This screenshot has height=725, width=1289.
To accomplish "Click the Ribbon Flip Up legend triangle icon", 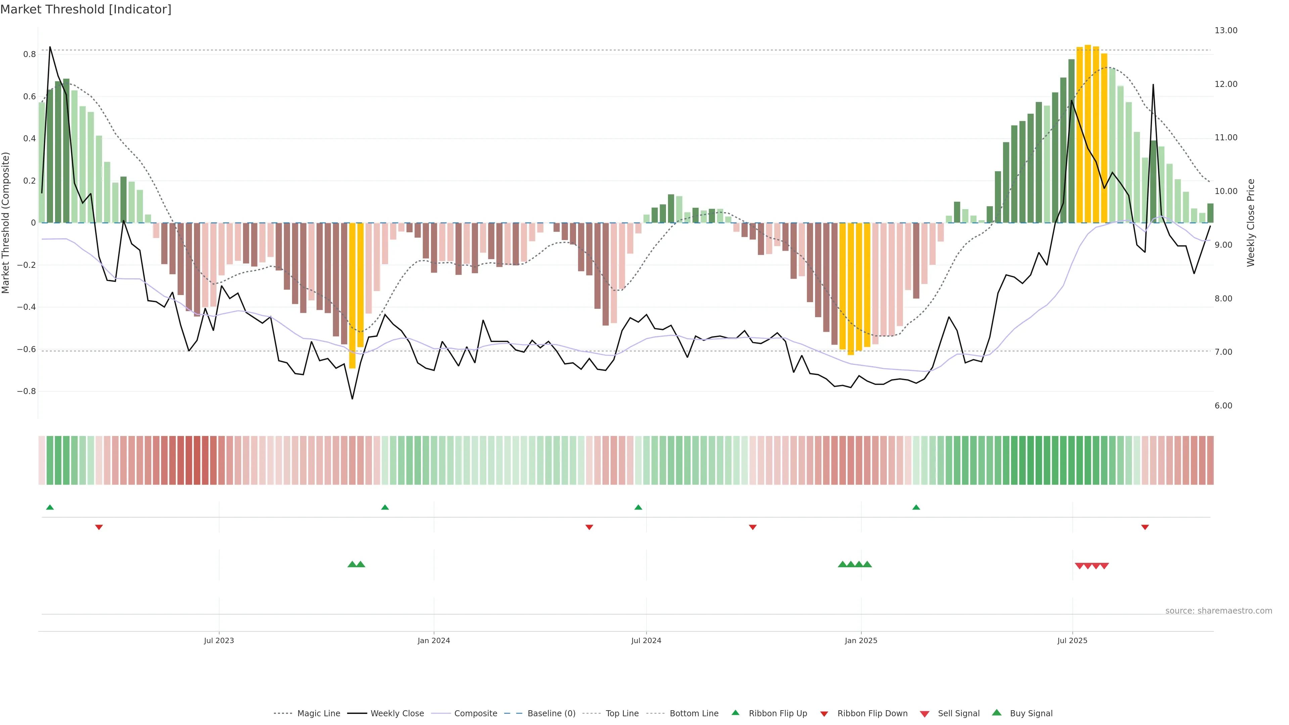I will click(x=735, y=713).
